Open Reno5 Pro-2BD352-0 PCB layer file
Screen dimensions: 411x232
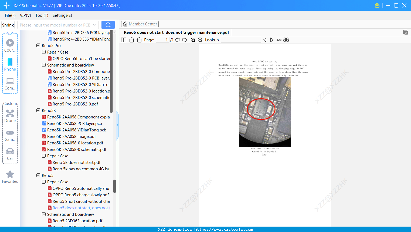pos(79,78)
